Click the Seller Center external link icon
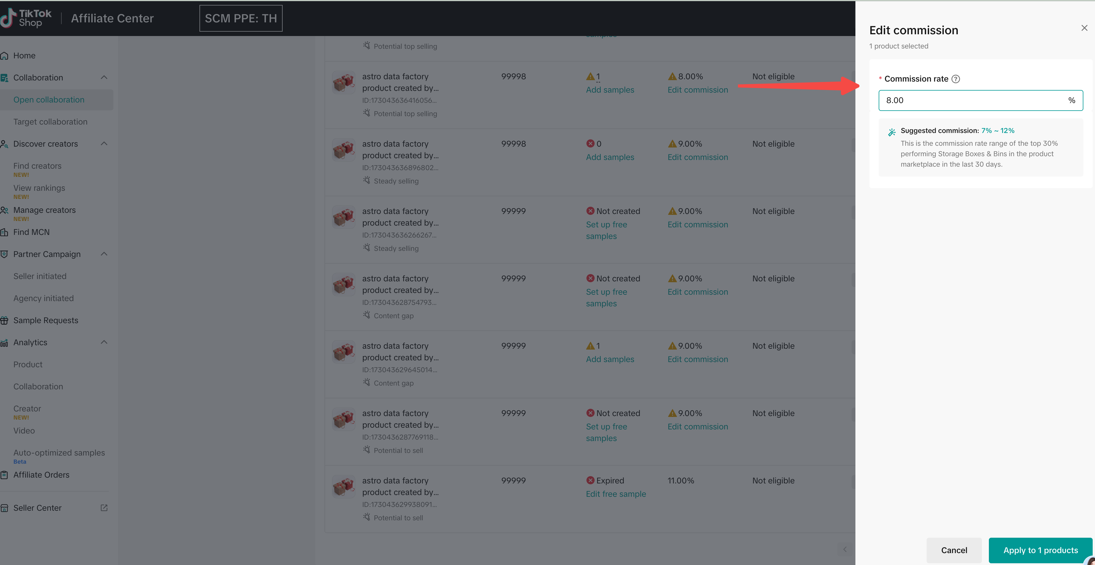1095x565 pixels. (104, 508)
